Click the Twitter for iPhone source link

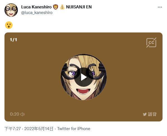coord(74,129)
